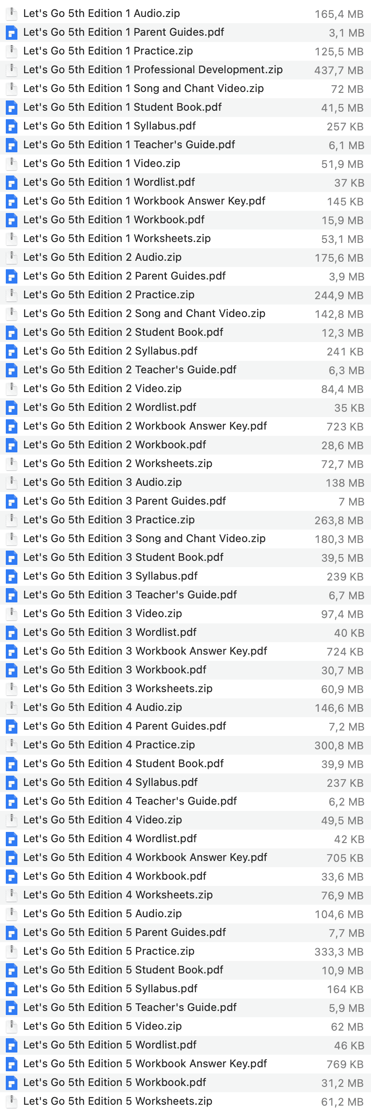Viewport: 371px width, 1111px height.
Task: Select Let's Go 5th Edition 5 Teacher's Guide.pdf
Action: pyautogui.click(x=185, y=1008)
